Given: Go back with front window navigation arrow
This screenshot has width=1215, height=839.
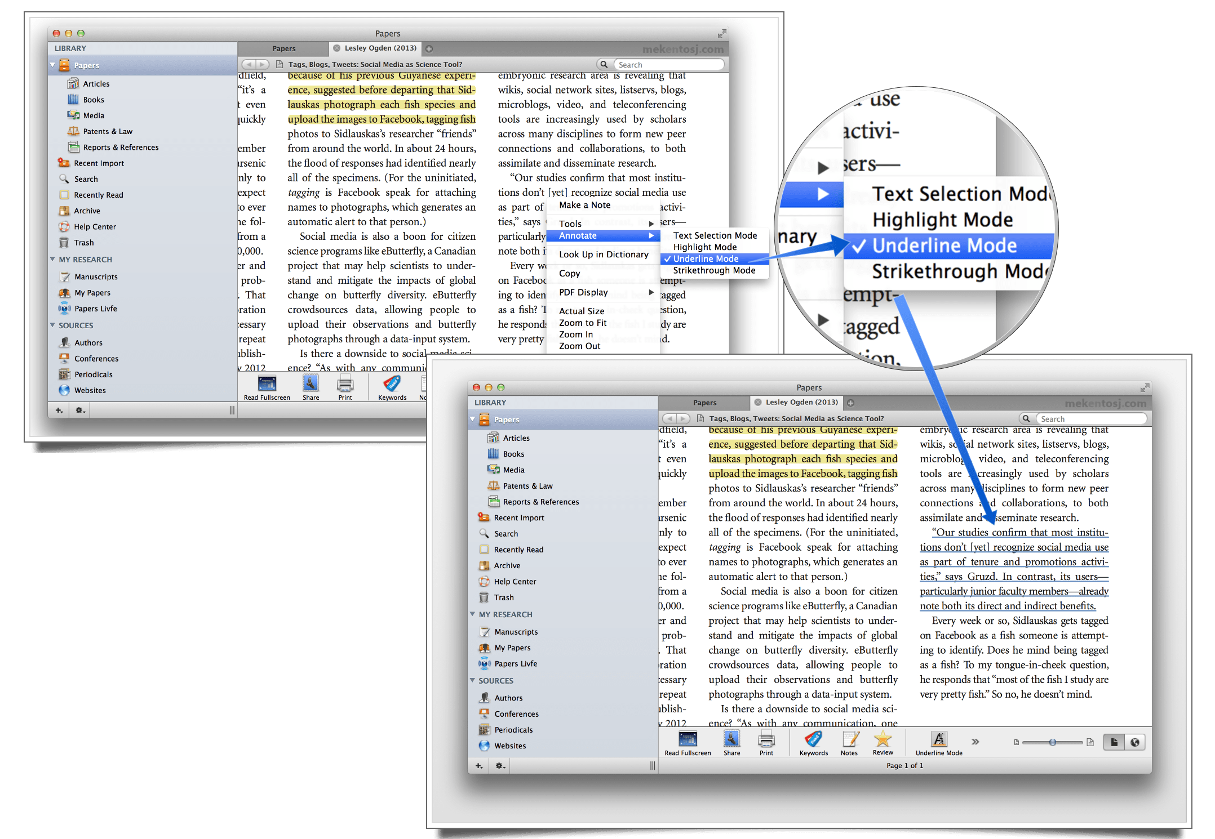Looking at the screenshot, I should [670, 418].
